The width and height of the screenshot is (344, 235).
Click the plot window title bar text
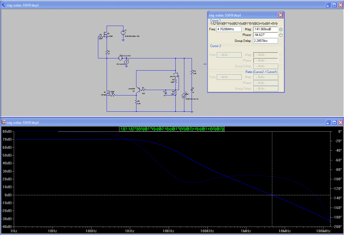click(x=23, y=123)
